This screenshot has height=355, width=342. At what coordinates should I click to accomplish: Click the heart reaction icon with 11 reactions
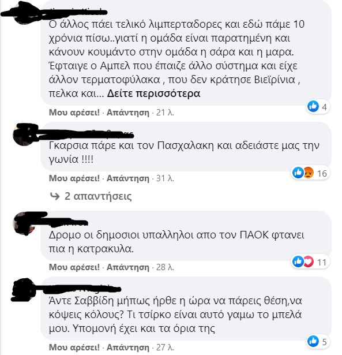(308, 261)
